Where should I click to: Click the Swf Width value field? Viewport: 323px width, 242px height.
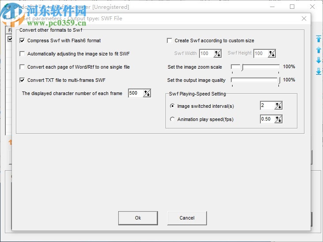click(207, 54)
